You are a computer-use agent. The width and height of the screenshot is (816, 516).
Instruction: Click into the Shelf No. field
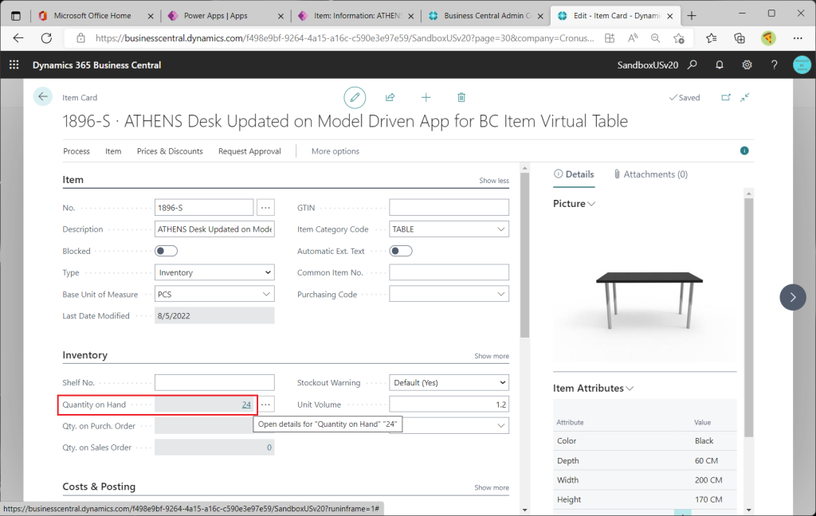point(214,382)
